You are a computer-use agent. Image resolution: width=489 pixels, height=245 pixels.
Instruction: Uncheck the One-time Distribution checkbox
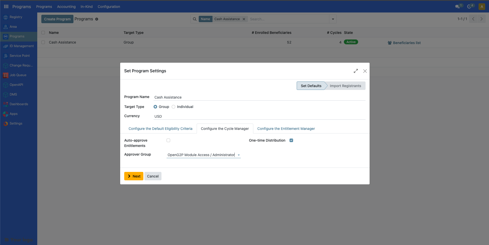291,140
